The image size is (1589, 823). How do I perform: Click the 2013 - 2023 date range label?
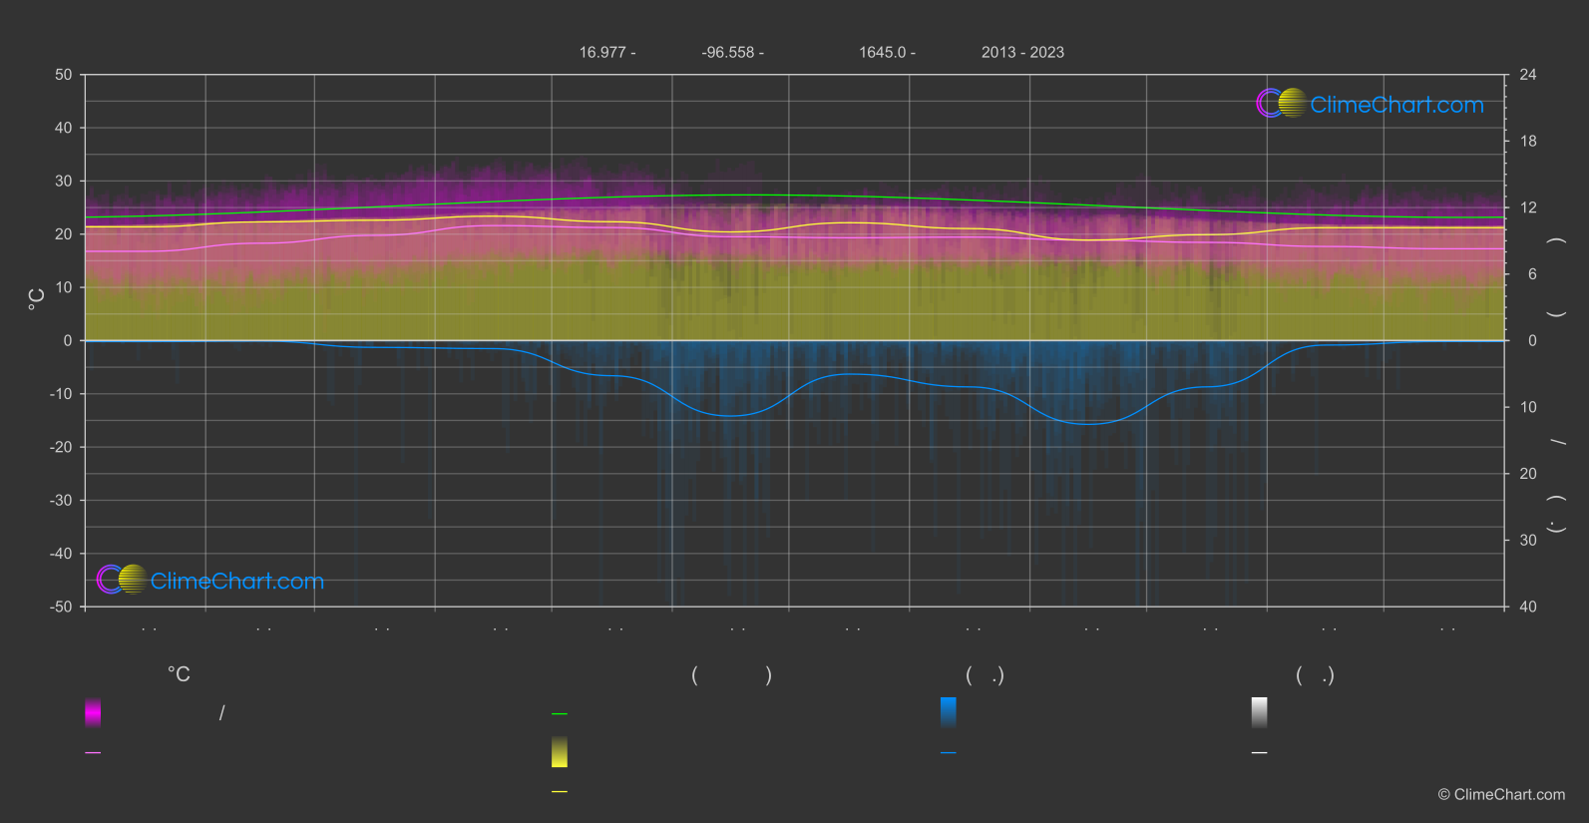point(1022,52)
